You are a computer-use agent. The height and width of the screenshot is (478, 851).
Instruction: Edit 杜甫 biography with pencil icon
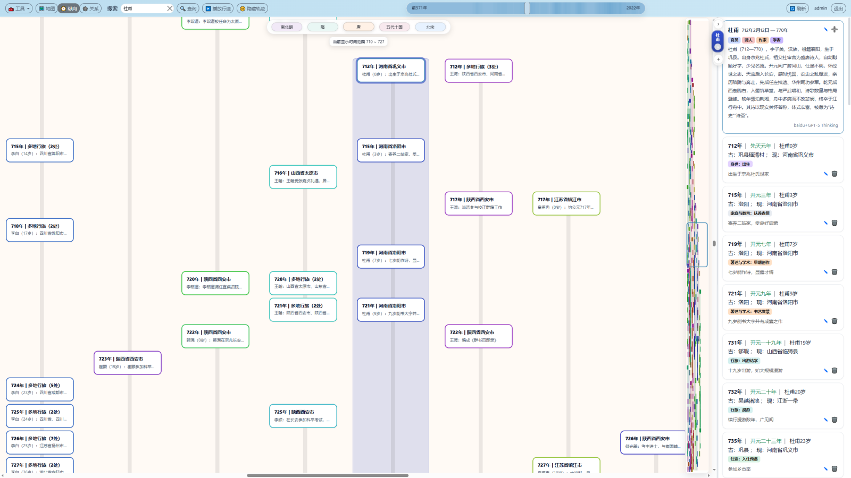coord(825,30)
